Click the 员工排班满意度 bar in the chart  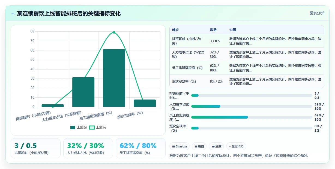click(x=114, y=78)
